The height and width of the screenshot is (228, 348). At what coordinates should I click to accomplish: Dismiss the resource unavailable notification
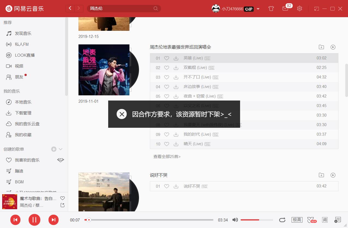[x=122, y=114]
